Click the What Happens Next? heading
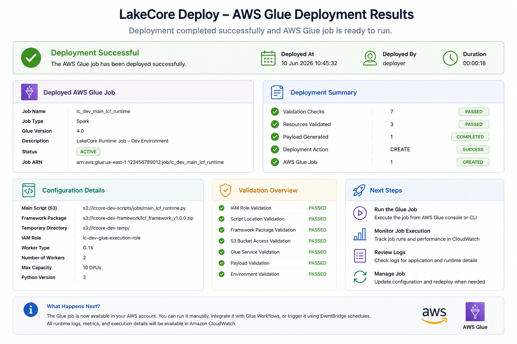The image size is (517, 344). click(x=73, y=306)
